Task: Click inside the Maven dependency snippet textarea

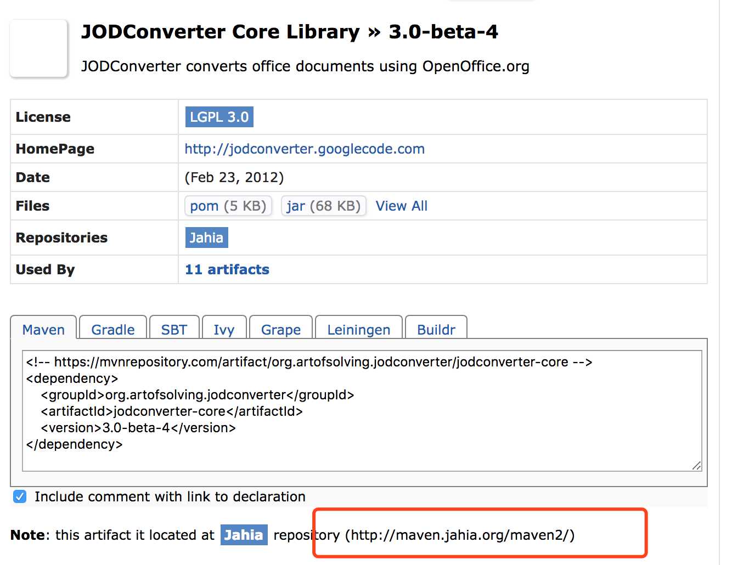Action: [362, 411]
